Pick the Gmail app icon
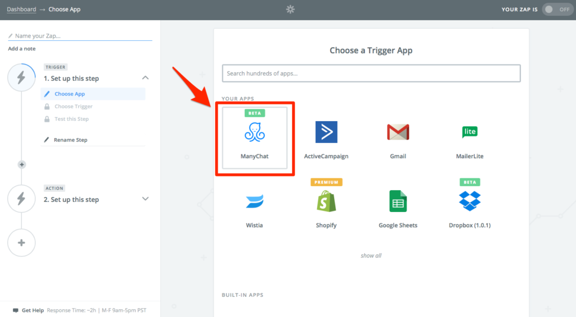This screenshot has height=317, width=576. [x=398, y=132]
